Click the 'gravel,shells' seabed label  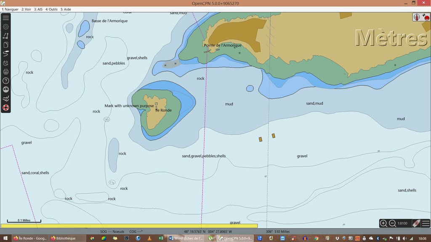[x=137, y=58]
